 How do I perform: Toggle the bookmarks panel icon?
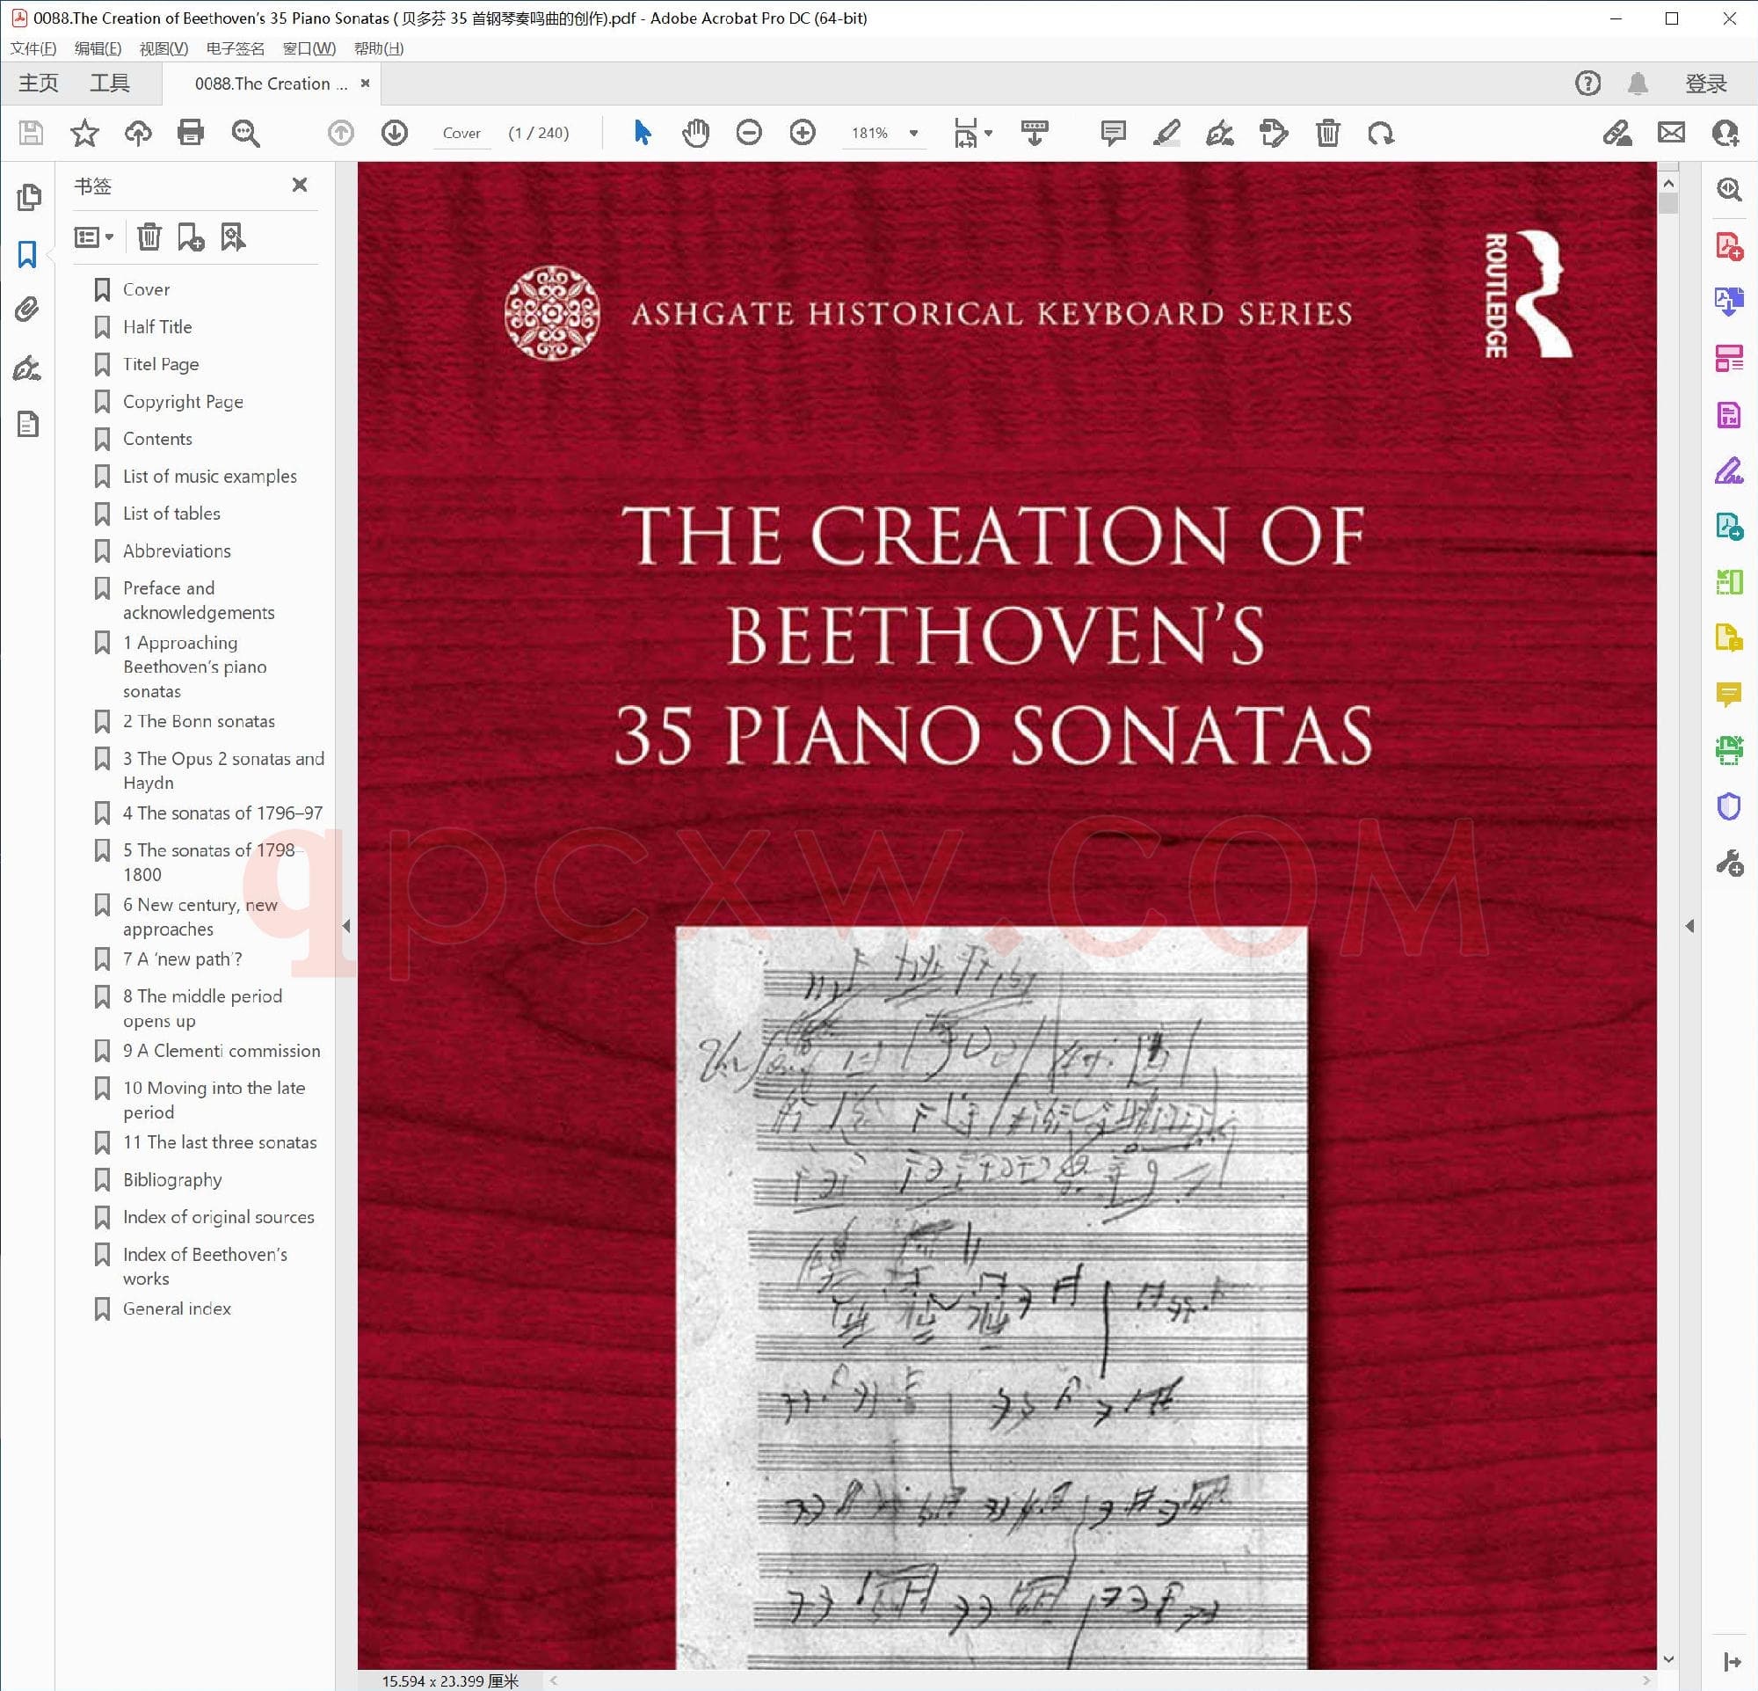27,254
